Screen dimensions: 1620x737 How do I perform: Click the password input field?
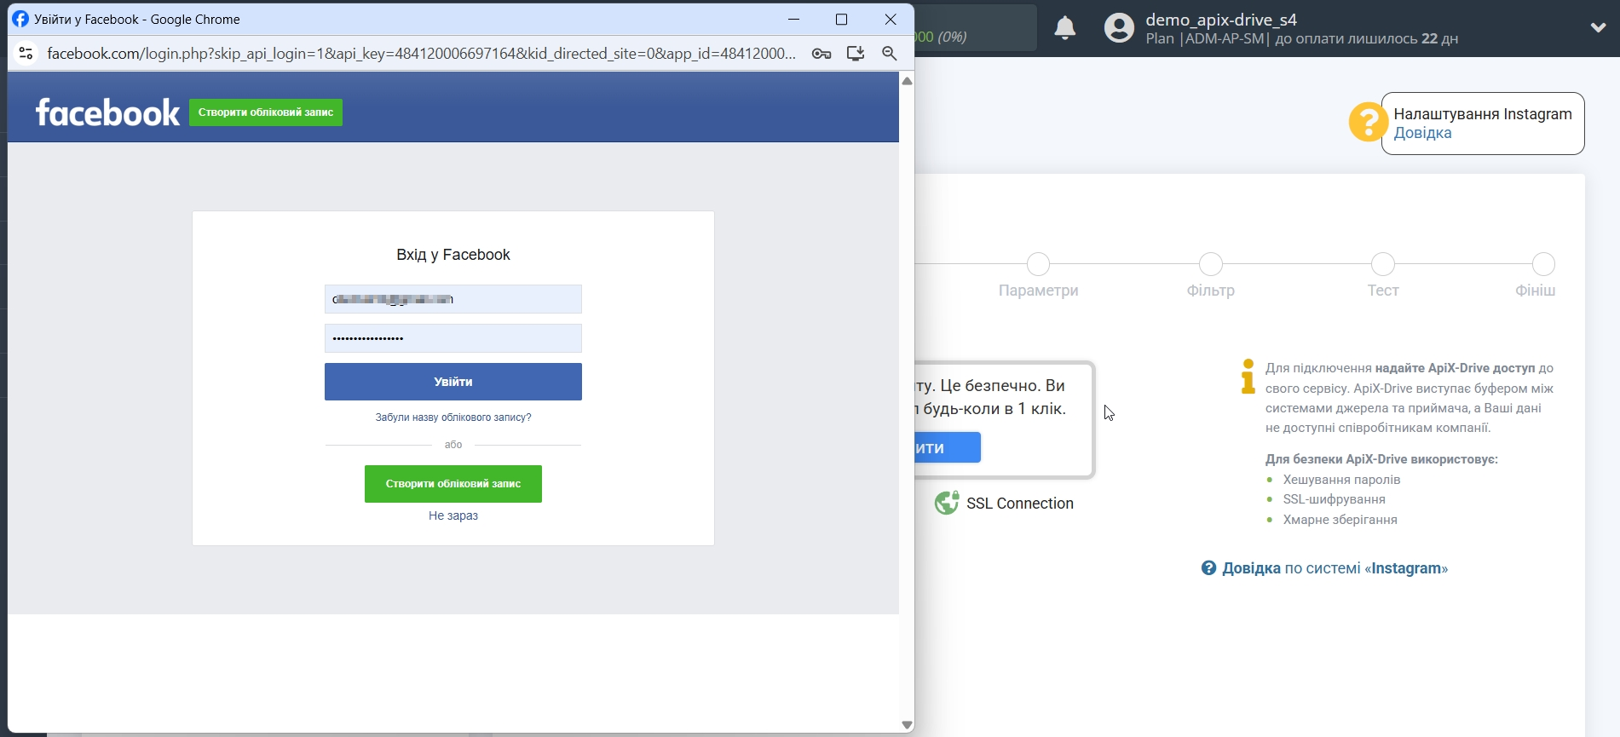tap(453, 338)
